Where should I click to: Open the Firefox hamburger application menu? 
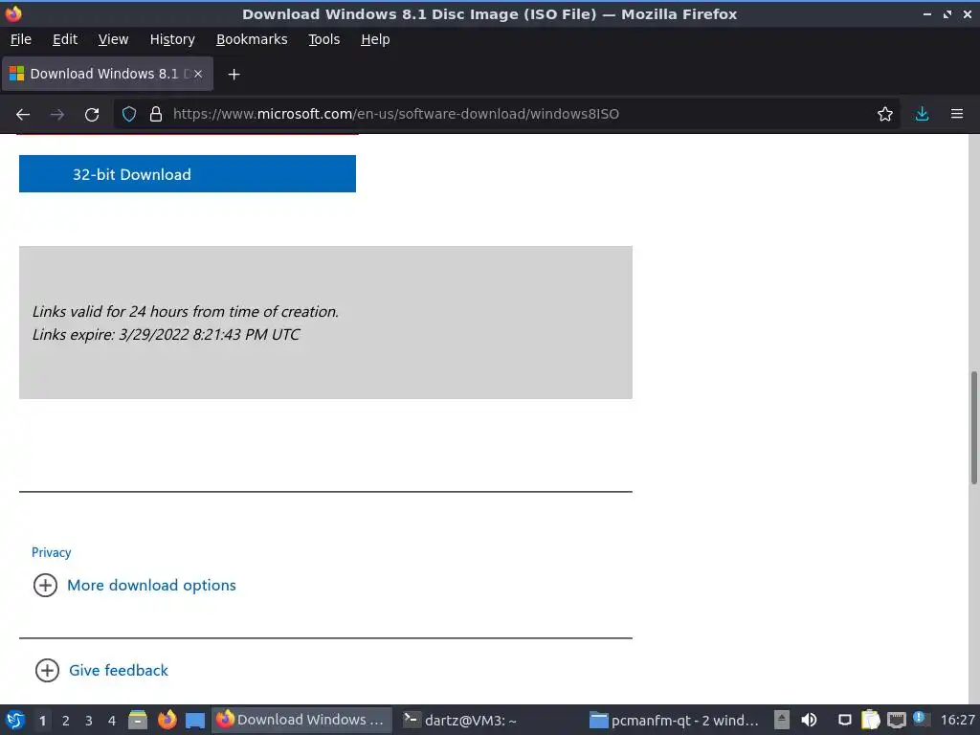click(957, 114)
